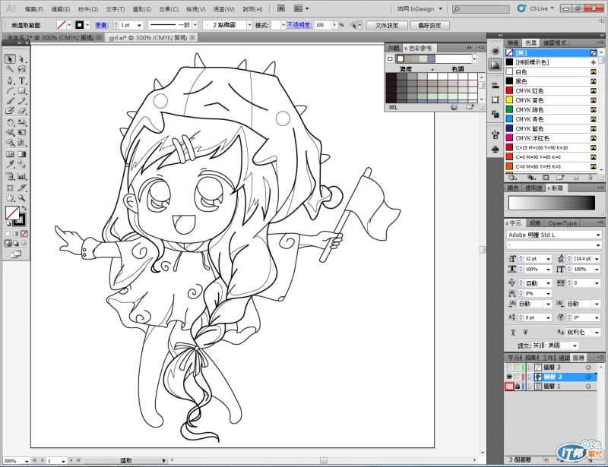The width and height of the screenshot is (608, 467).
Task: Toggle visibility eye of layer 圖層 2
Action: point(509,377)
